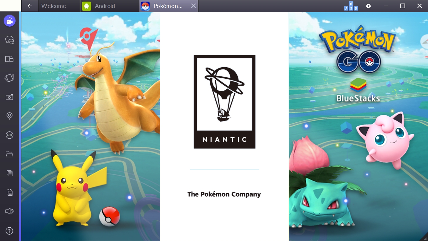Close the BlueStacks window
428x241 pixels.
(419, 6)
